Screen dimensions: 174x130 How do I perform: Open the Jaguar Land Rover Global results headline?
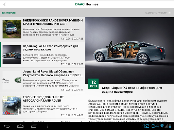pos(53,73)
